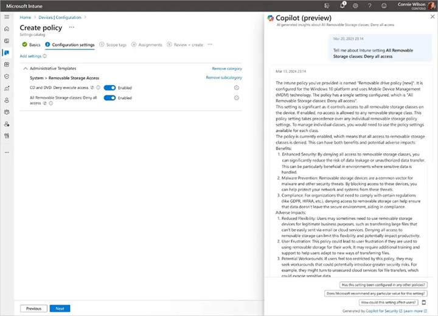Remove All Removable Storage classes setting
438x316 pixels.
click(x=236, y=98)
